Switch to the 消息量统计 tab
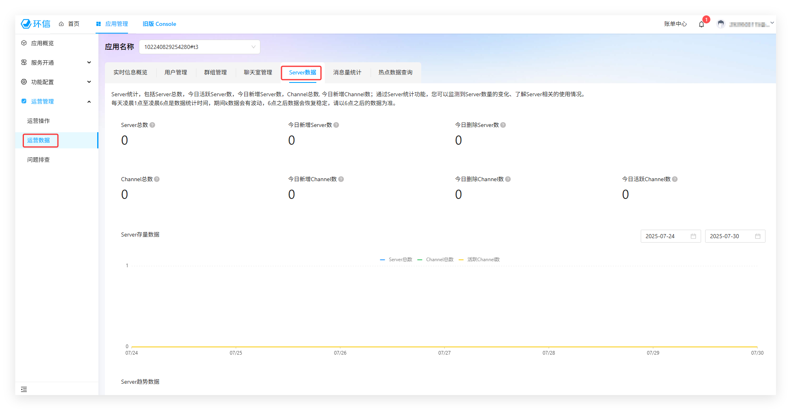The width and height of the screenshot is (791, 410). pyautogui.click(x=347, y=72)
